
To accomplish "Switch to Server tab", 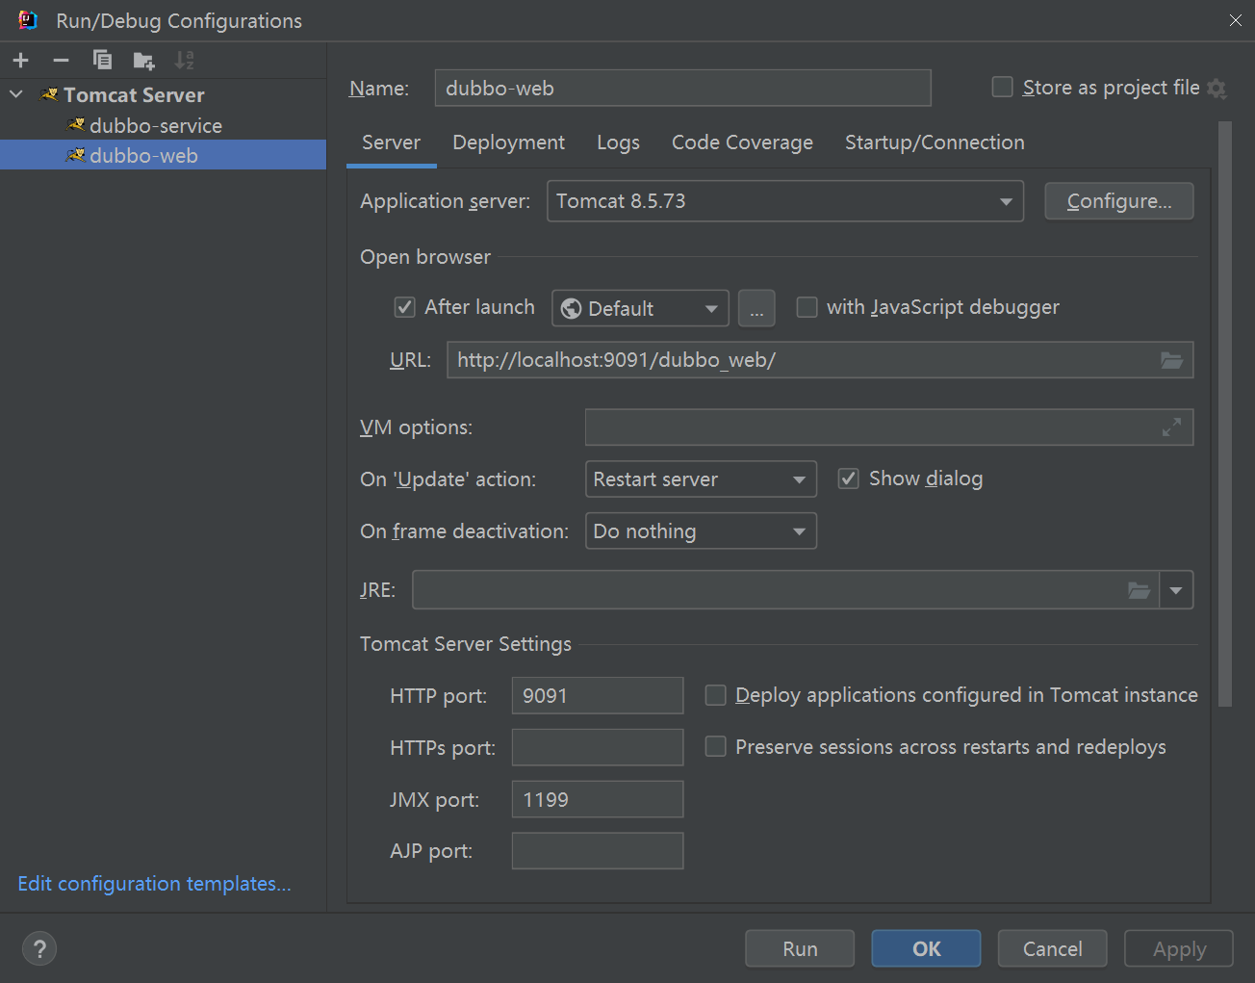I will [391, 142].
